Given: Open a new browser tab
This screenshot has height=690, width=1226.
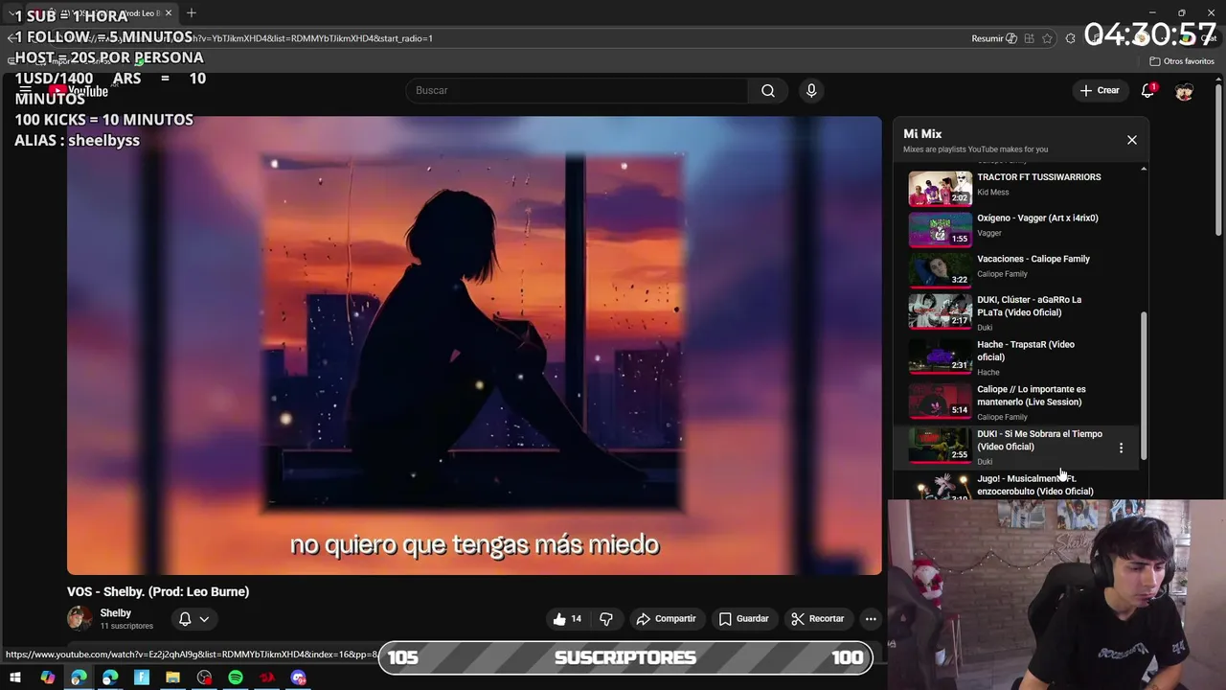Looking at the screenshot, I should tap(192, 12).
